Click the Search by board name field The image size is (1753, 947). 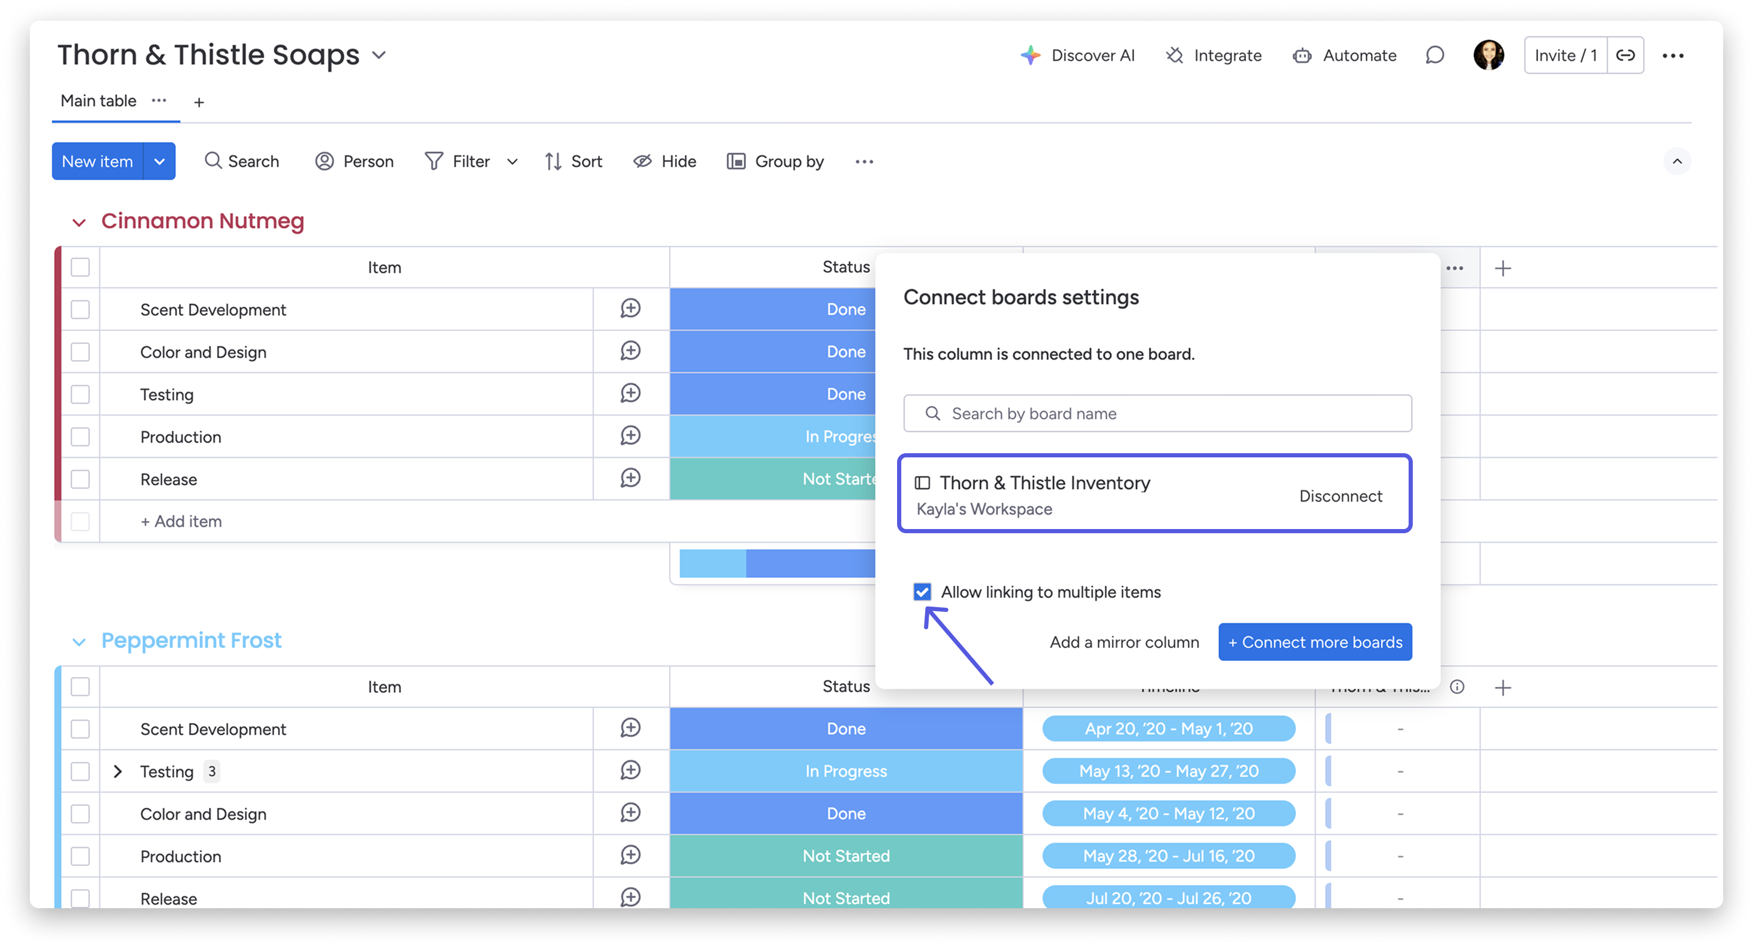[1157, 413]
